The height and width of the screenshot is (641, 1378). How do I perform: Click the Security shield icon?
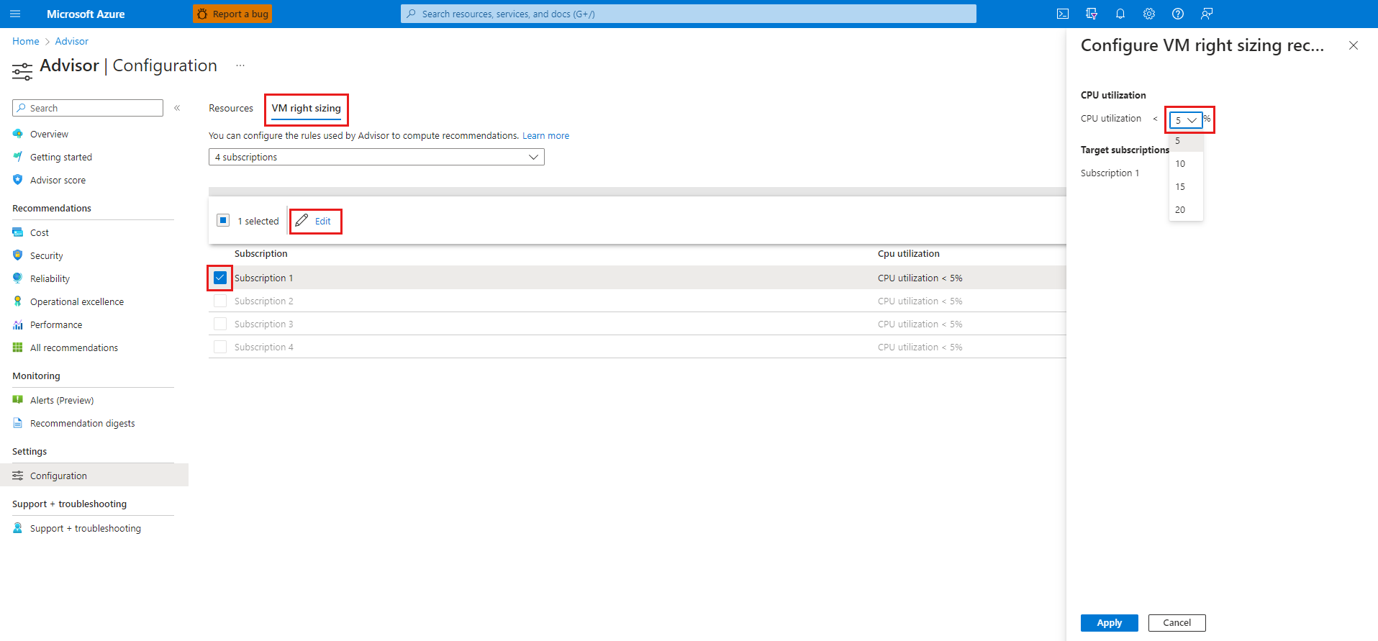(18, 255)
